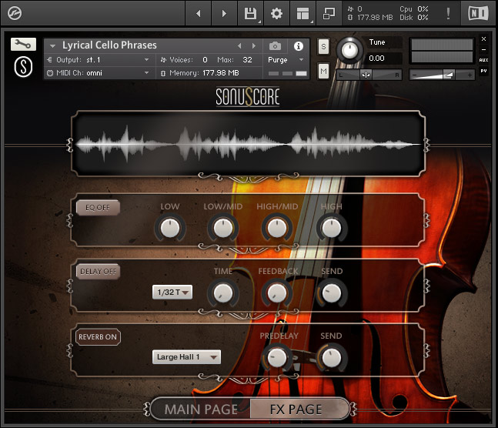Click the exclamation panic icon

(x=448, y=13)
